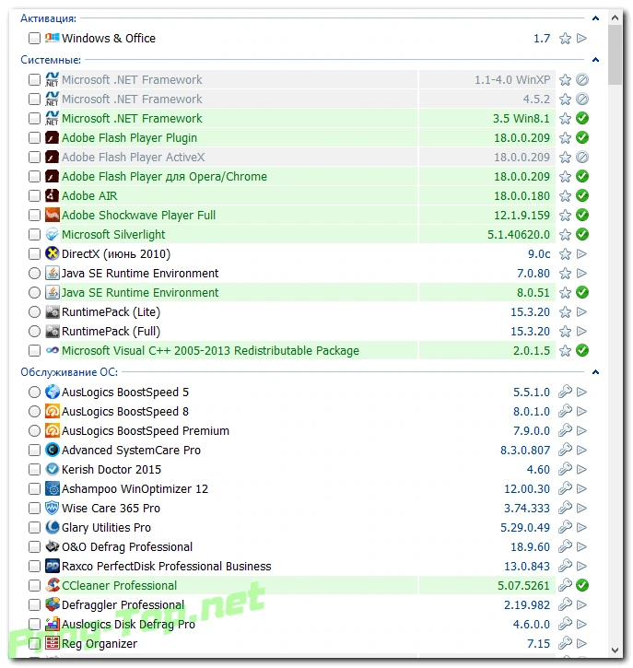Tick the Windows & Office checkbox
The image size is (633, 668).
point(34,39)
